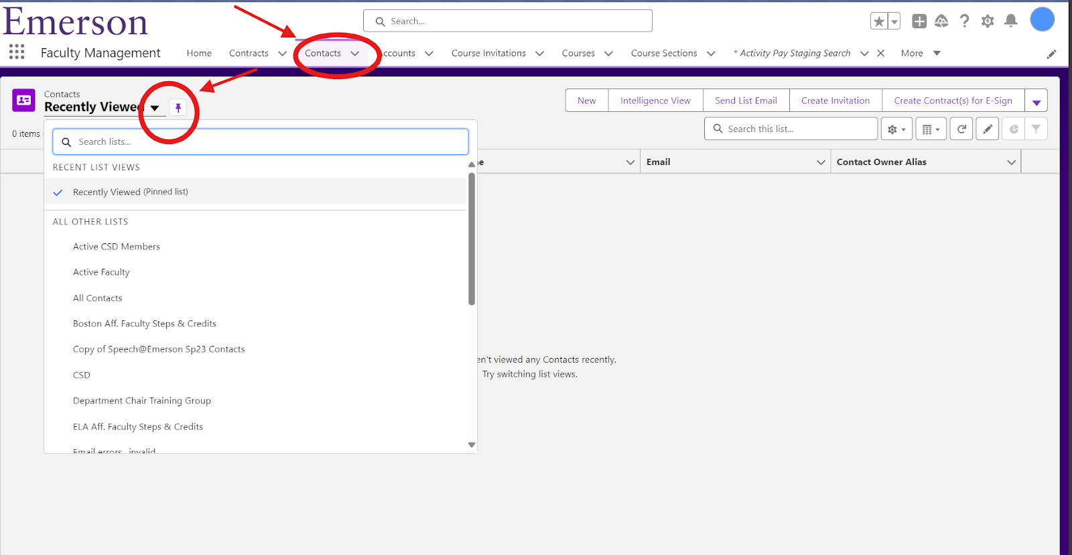Expand Activity Pay Staging Search chevron
Image resolution: width=1072 pixels, height=555 pixels.
coord(864,54)
